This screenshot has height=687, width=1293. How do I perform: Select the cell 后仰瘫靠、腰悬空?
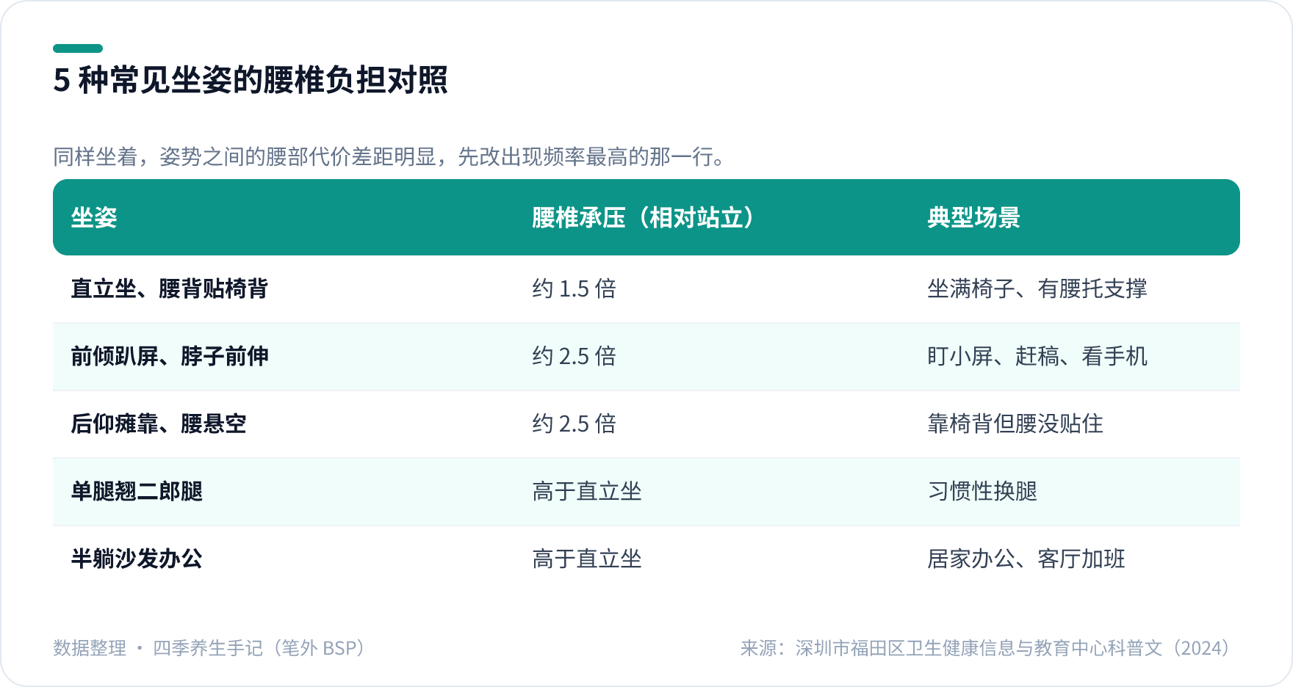pos(158,424)
